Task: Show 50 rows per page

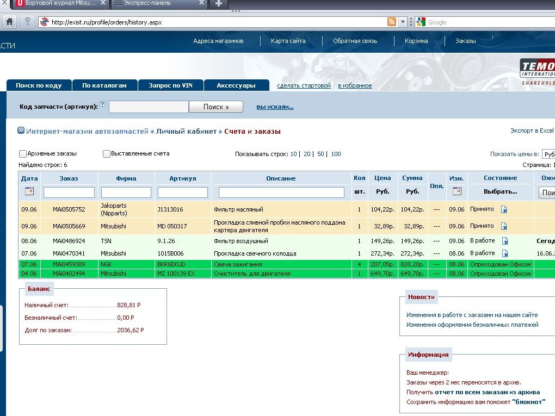Action: coord(320,154)
